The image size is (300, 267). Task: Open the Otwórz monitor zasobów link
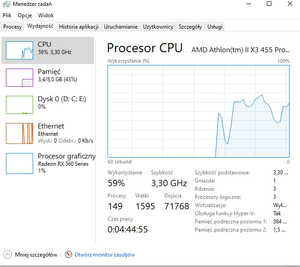(104, 255)
